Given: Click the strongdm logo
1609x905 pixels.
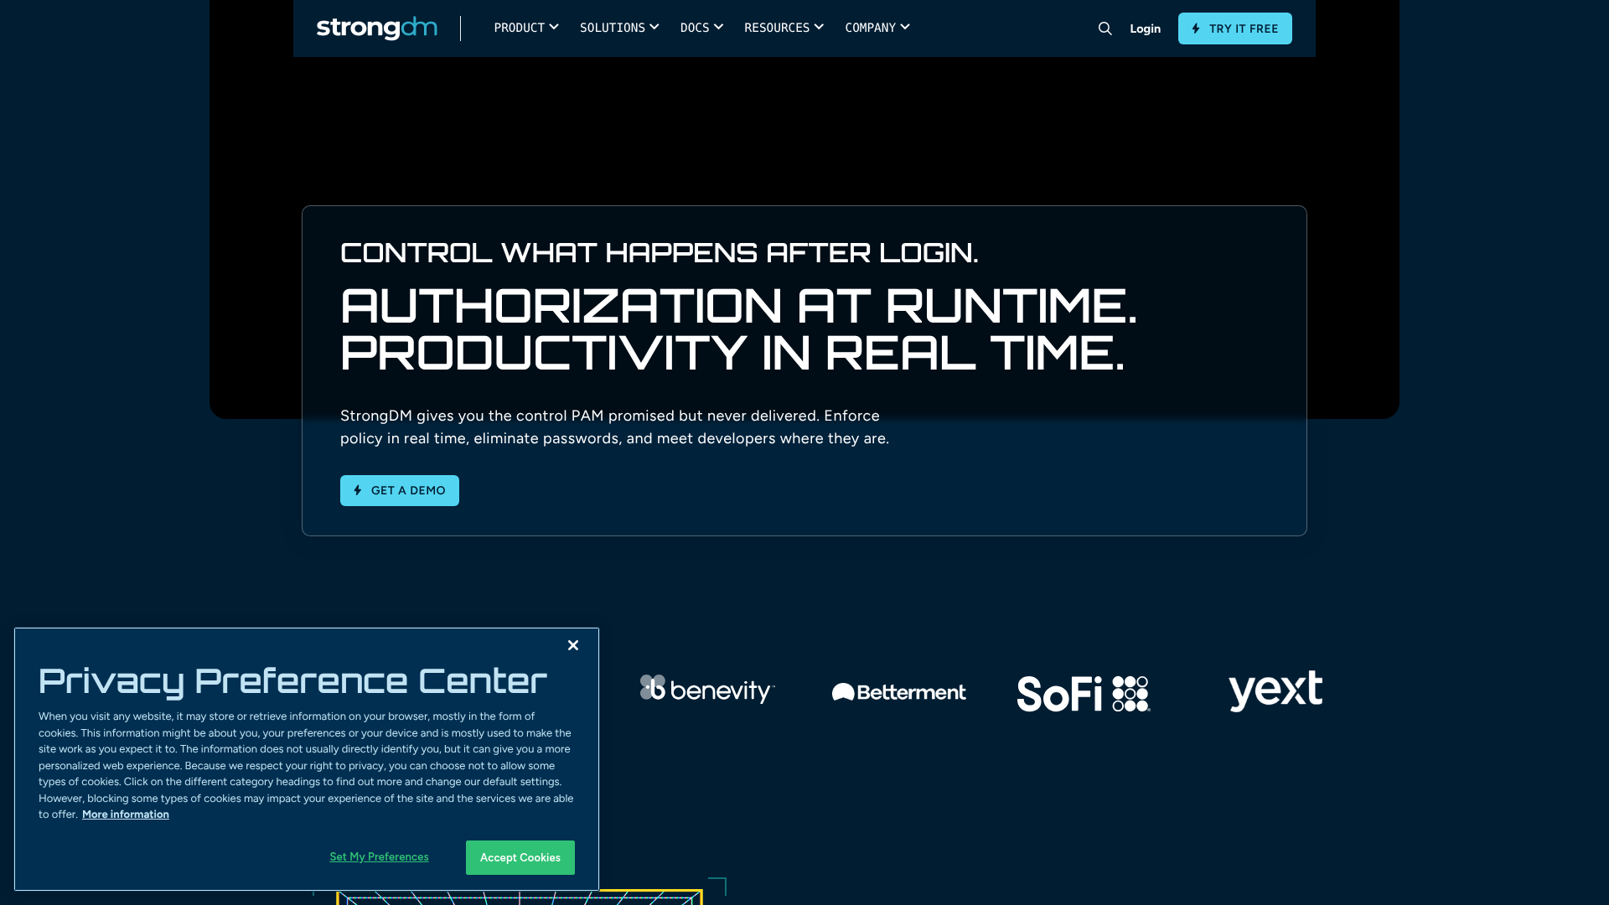Looking at the screenshot, I should tap(376, 28).
